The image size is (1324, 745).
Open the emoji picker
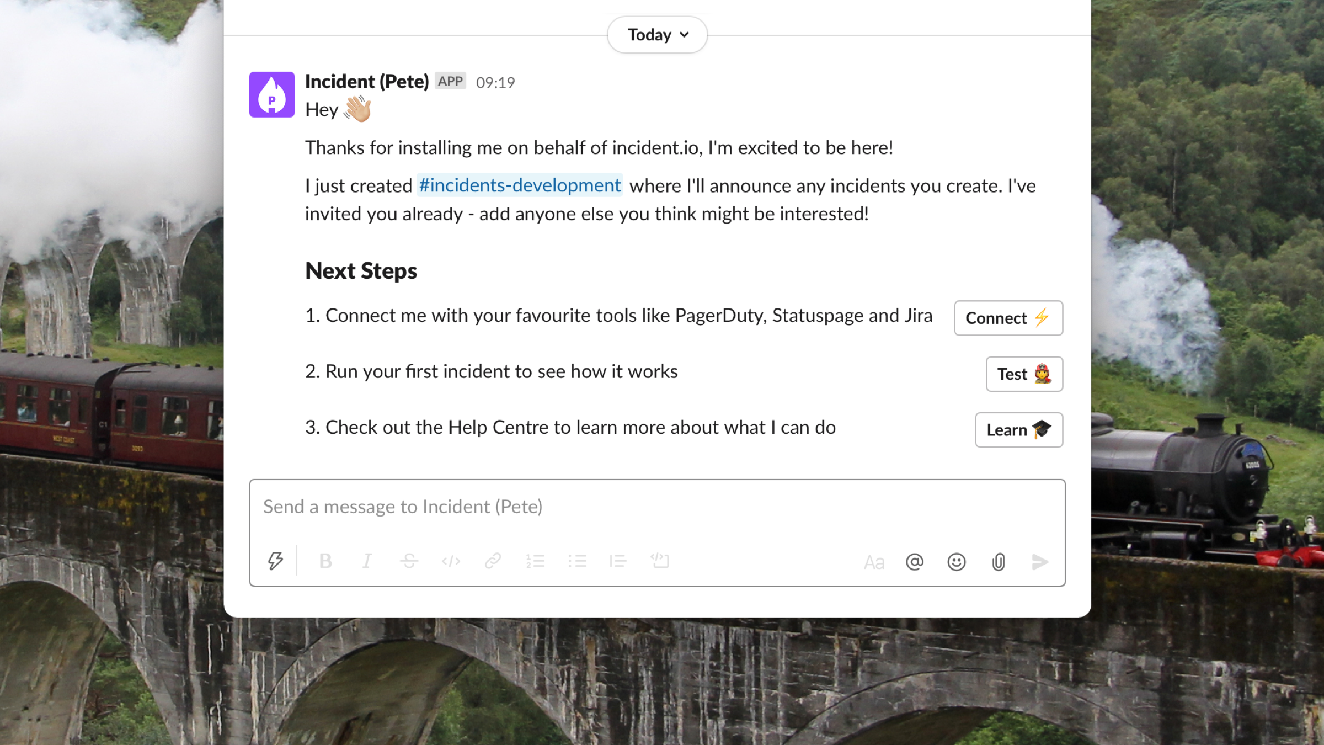click(x=957, y=562)
